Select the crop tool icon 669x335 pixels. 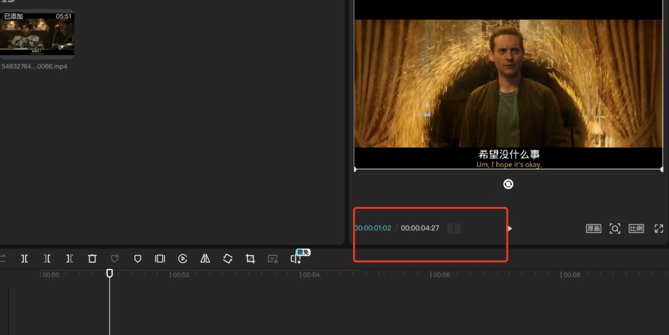coord(250,258)
